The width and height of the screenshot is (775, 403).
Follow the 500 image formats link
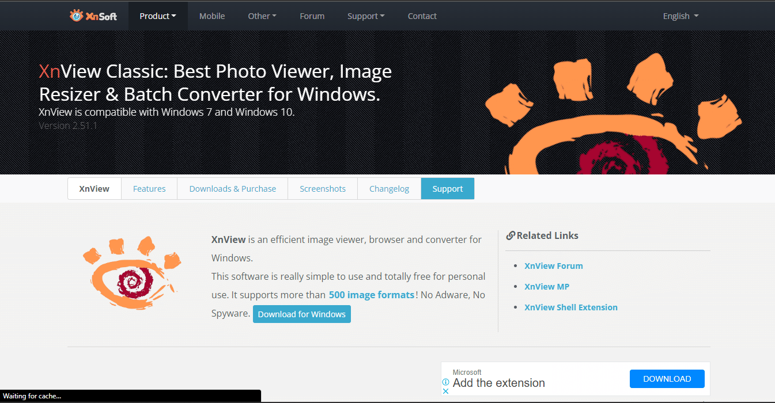(372, 295)
